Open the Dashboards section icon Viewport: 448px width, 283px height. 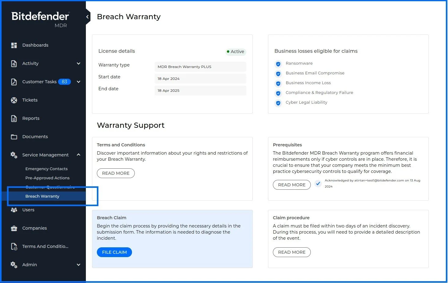tap(14, 45)
